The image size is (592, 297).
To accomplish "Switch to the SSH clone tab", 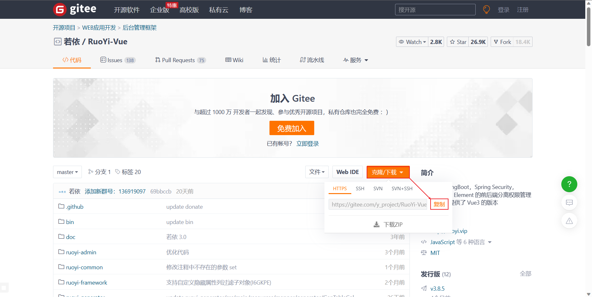I will click(360, 188).
